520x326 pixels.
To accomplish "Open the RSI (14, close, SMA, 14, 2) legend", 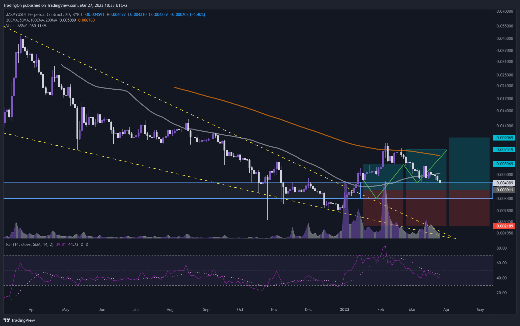I will [30, 244].
